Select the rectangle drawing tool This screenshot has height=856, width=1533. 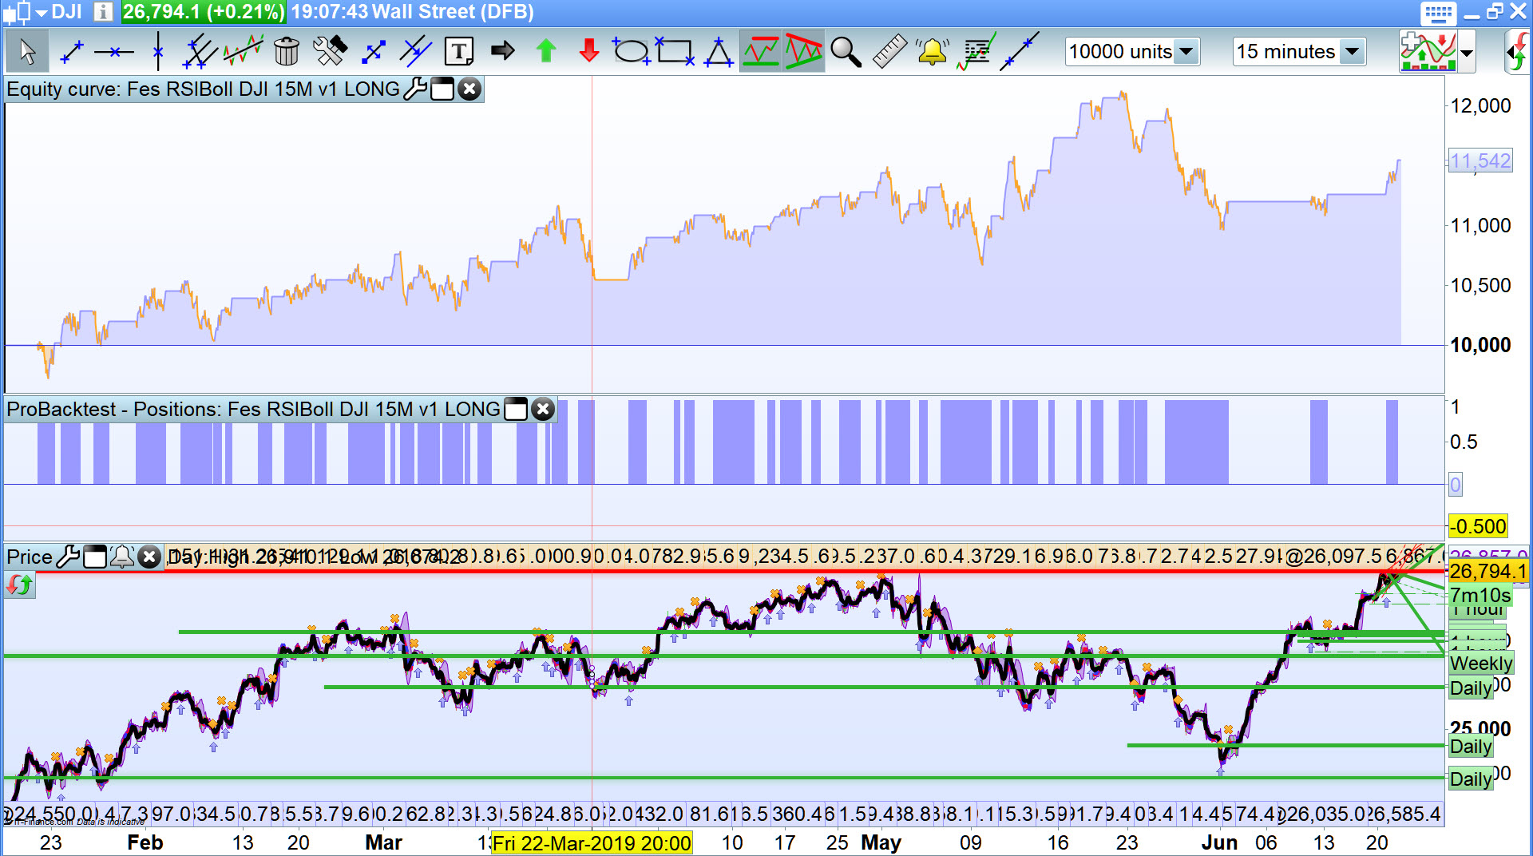(x=675, y=51)
